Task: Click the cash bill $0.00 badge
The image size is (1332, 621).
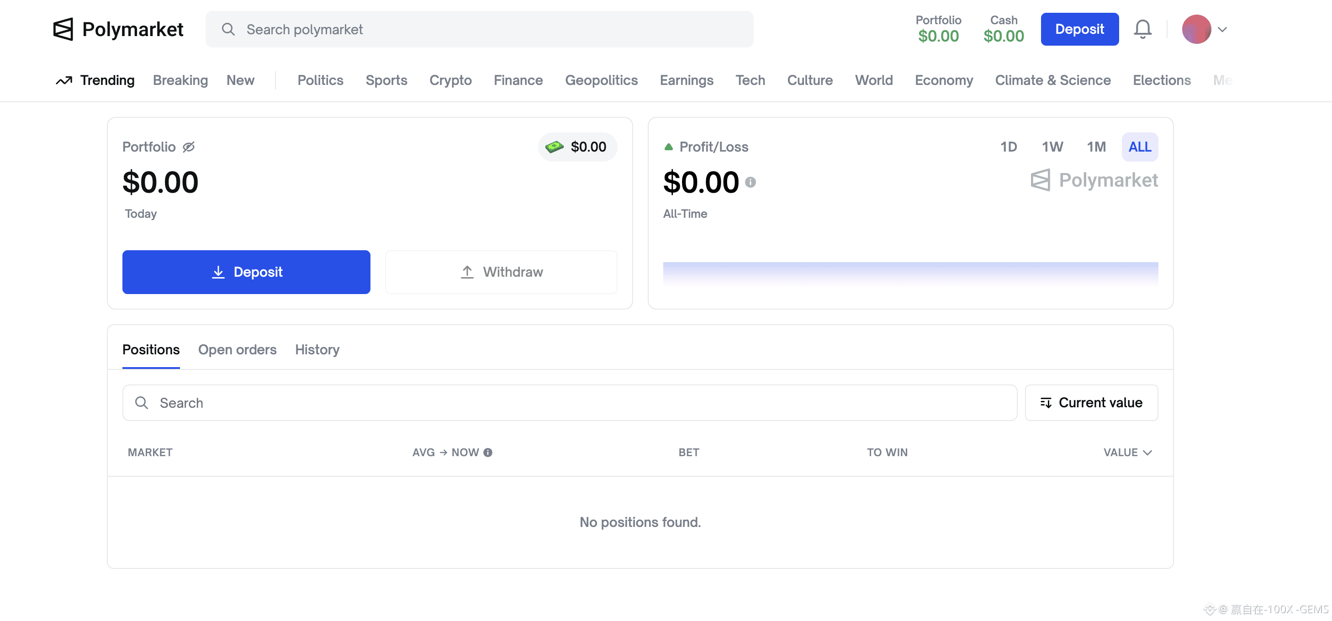Action: (x=577, y=147)
